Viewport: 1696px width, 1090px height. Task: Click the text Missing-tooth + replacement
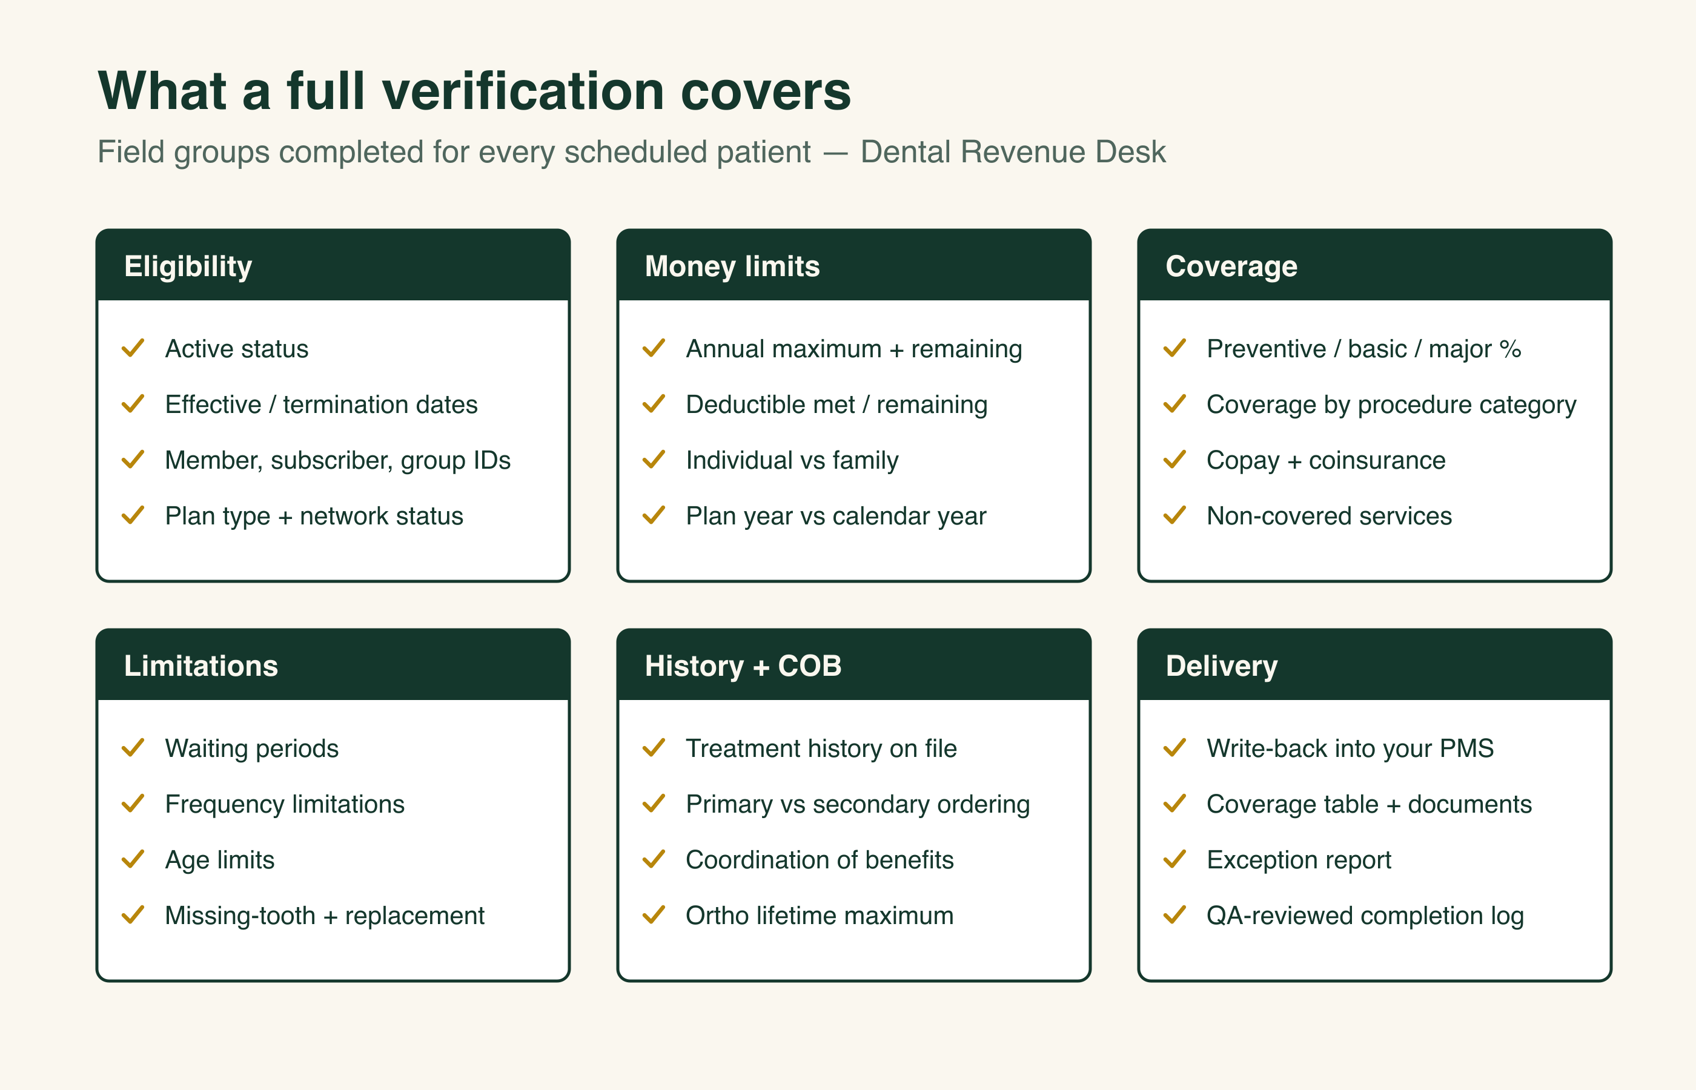325,916
